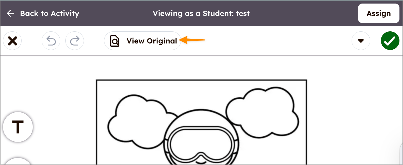Close the editor with the X icon

coord(12,41)
